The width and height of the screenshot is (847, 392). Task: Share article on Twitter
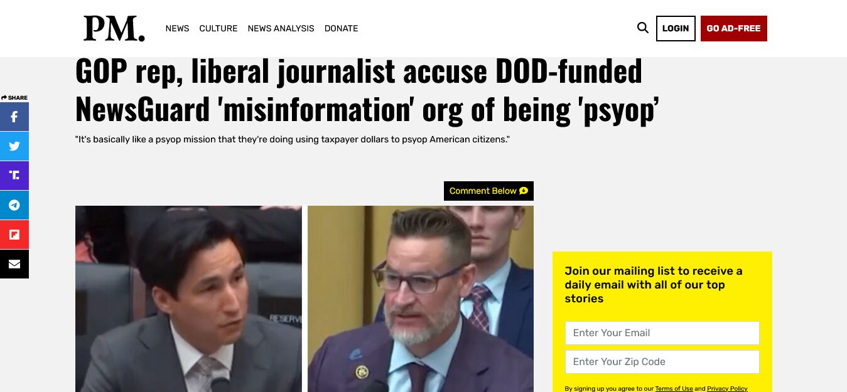click(x=14, y=146)
